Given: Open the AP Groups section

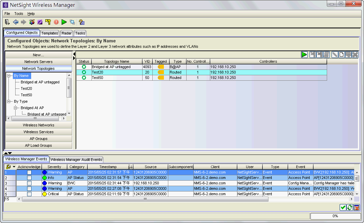Looking at the screenshot, I should (38, 139).
